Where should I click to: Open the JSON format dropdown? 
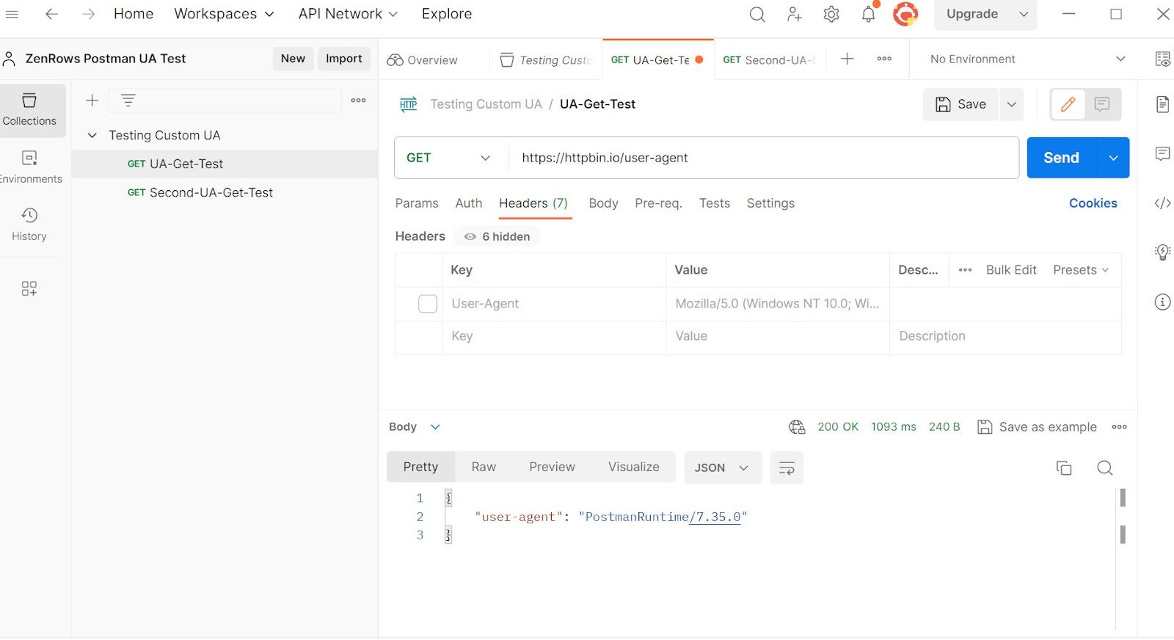click(723, 468)
